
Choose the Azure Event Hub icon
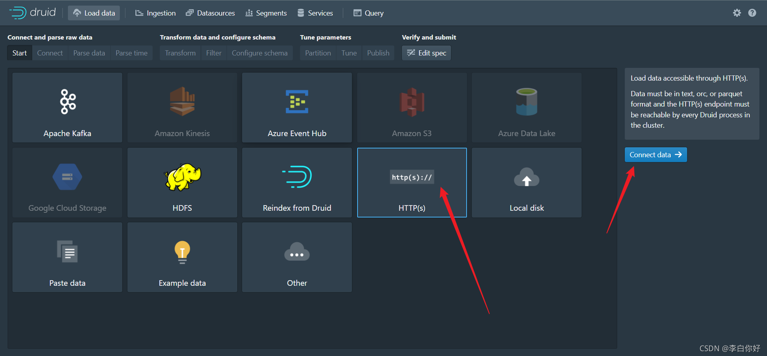coord(297,102)
